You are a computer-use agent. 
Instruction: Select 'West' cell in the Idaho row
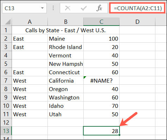click(x=30, y=106)
